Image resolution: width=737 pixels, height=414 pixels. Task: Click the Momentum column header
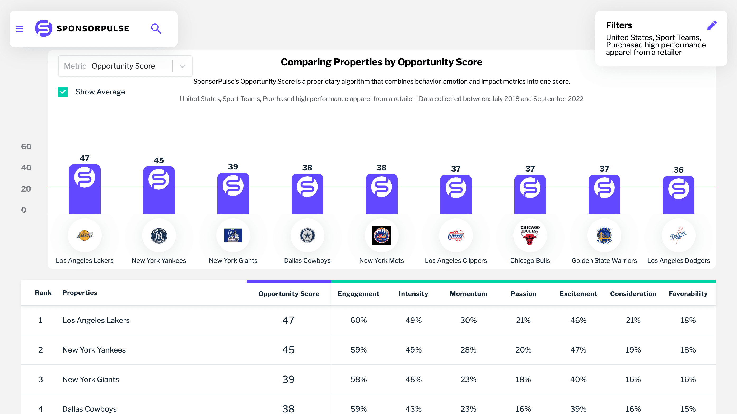[468, 294]
